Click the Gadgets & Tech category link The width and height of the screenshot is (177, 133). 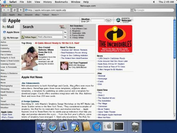pyautogui.click(x=8, y=58)
